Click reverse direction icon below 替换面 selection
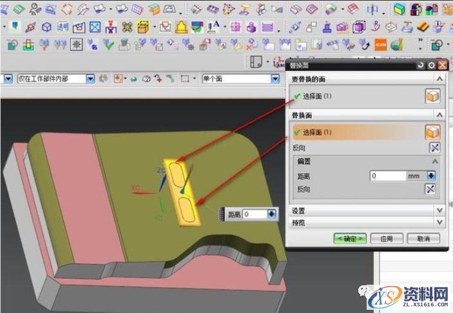The width and height of the screenshot is (453, 313). [432, 147]
